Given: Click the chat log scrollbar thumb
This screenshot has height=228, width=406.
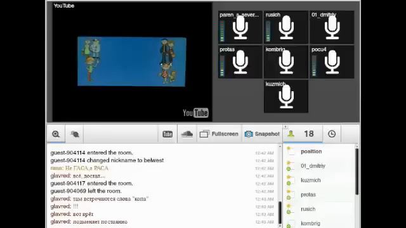Looking at the screenshot, I should pos(280,213).
